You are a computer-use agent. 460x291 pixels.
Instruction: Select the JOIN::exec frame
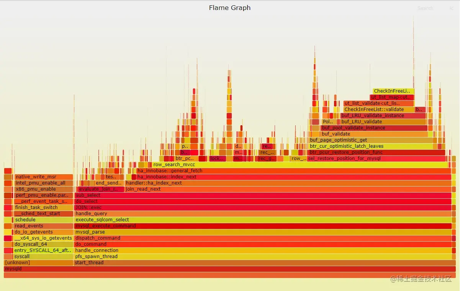[230, 207]
